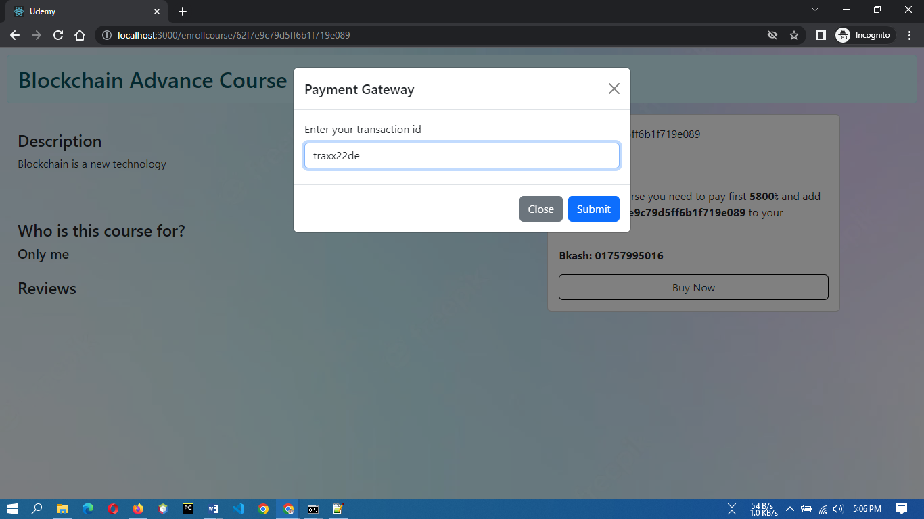Dismiss the Payment Gateway dialog with X
Image resolution: width=924 pixels, height=519 pixels.
pos(614,88)
